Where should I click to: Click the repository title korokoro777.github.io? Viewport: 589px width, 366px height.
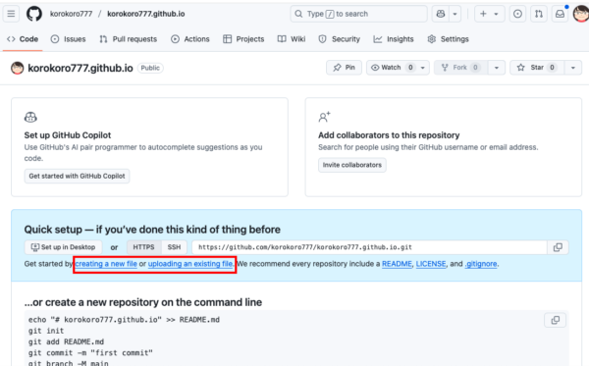(80, 68)
